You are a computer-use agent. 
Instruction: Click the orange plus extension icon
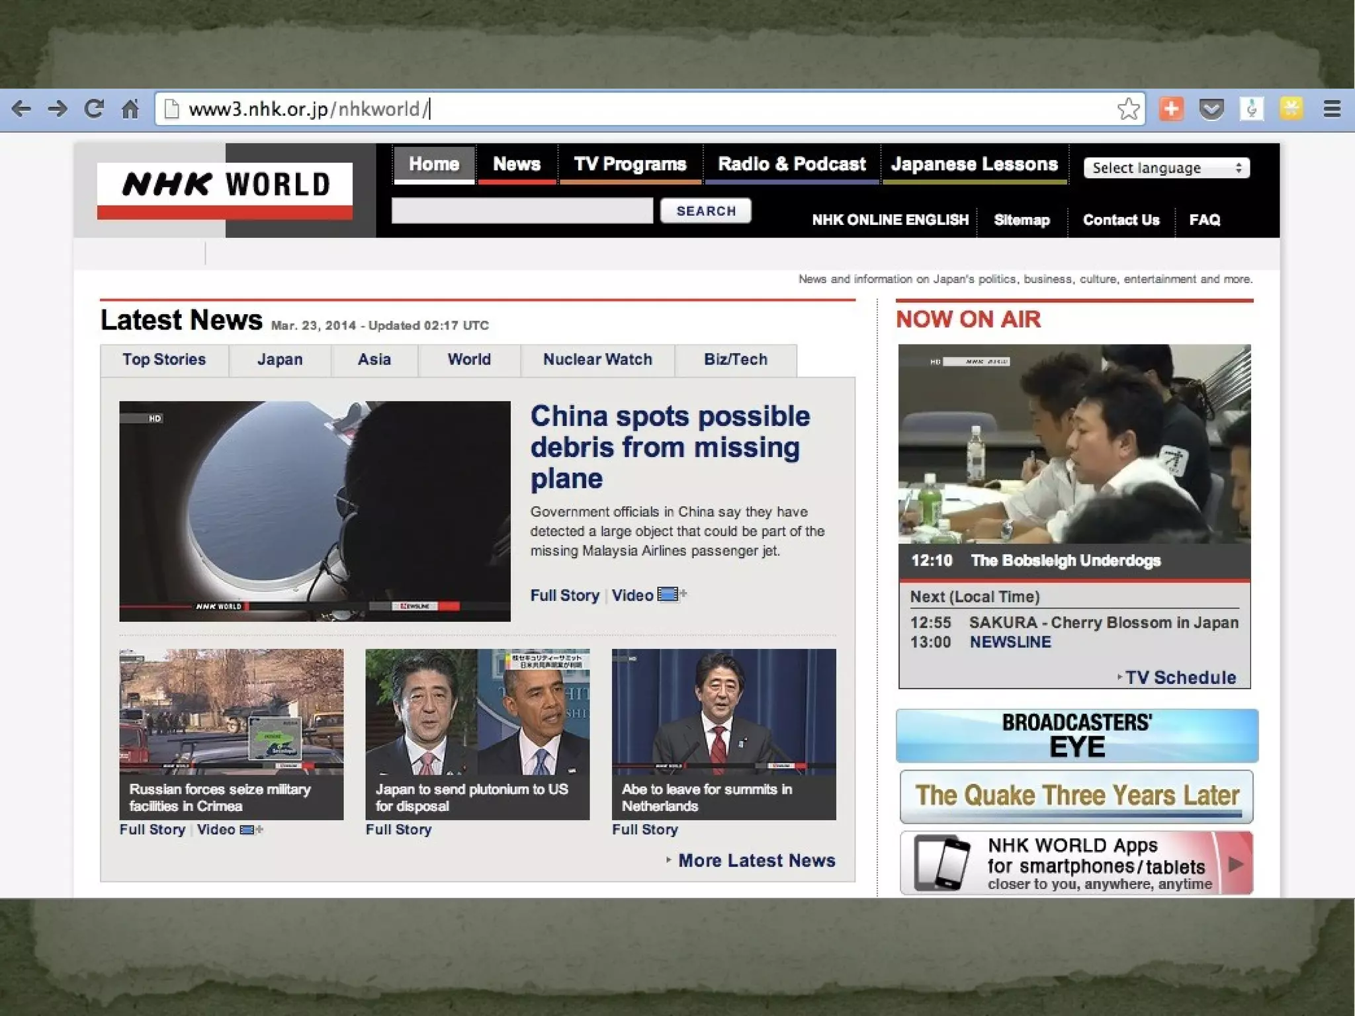(1171, 109)
